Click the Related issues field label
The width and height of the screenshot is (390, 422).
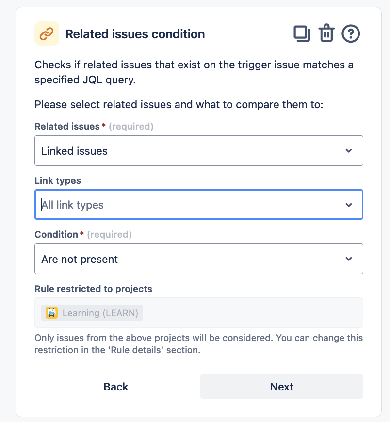click(x=67, y=126)
